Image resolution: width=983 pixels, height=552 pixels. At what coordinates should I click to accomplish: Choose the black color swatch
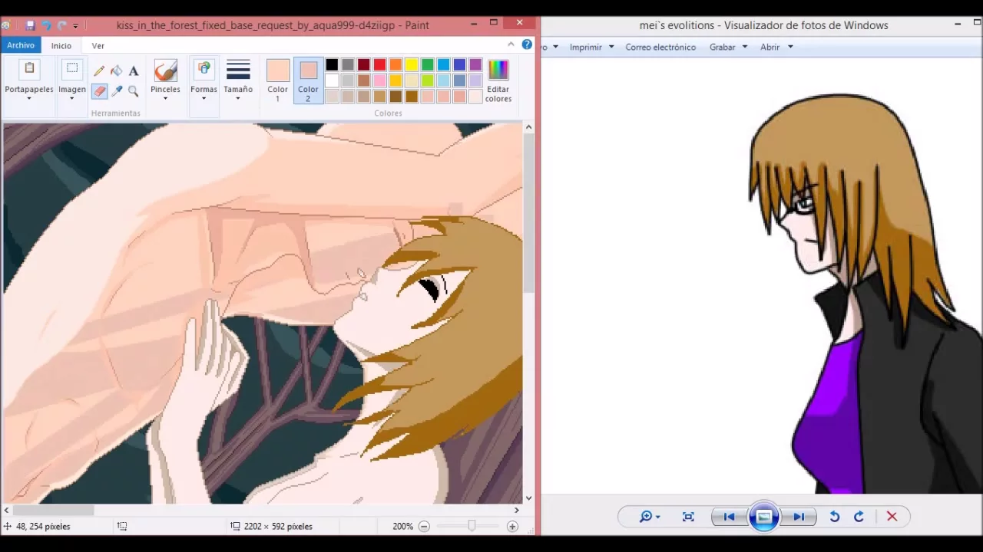pos(332,65)
